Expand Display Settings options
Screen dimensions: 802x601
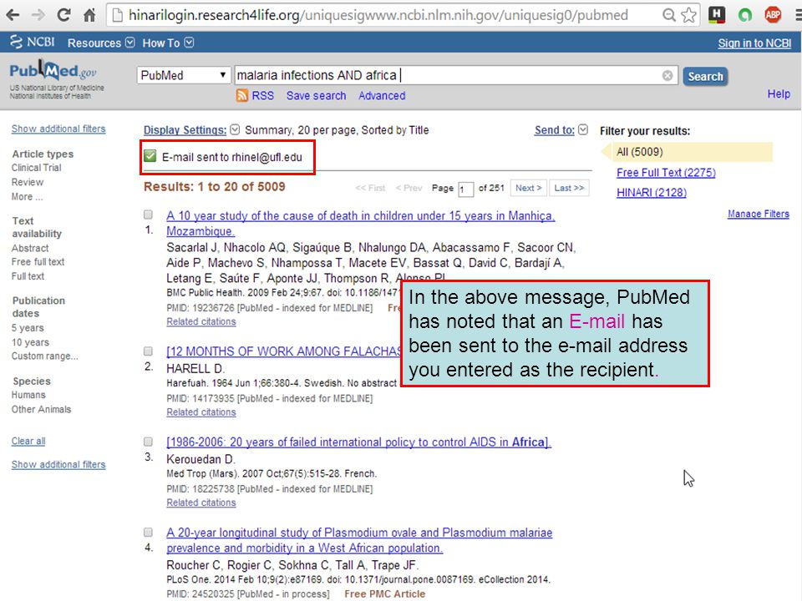pos(191,130)
